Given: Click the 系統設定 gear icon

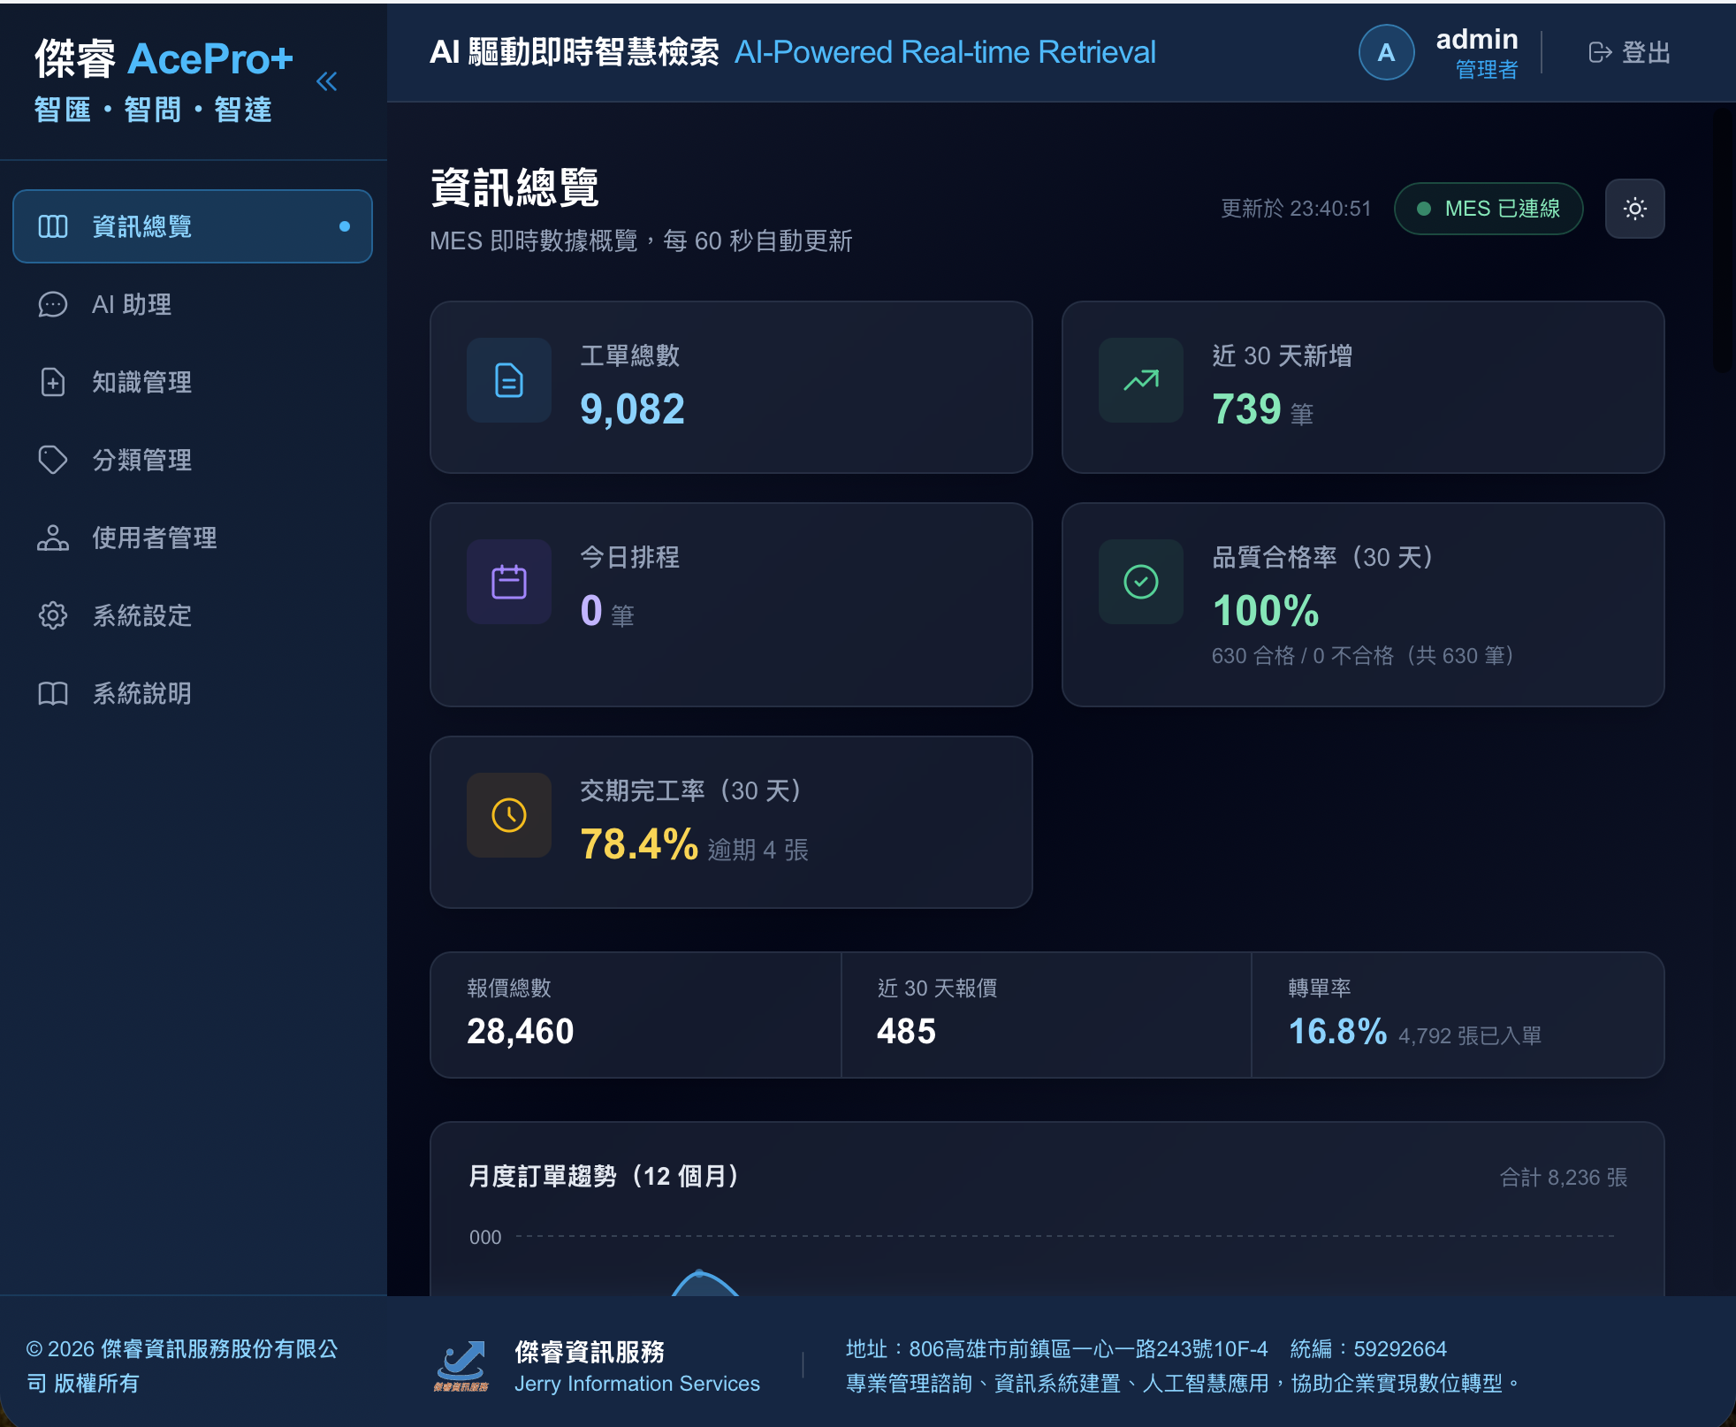Looking at the screenshot, I should pos(53,615).
